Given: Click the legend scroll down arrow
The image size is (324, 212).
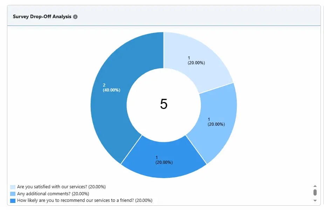Looking at the screenshot, I should [x=315, y=200].
